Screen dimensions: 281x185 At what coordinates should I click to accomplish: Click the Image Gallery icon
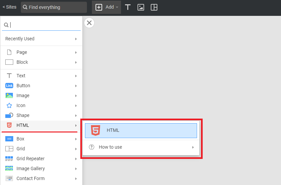[9, 168]
